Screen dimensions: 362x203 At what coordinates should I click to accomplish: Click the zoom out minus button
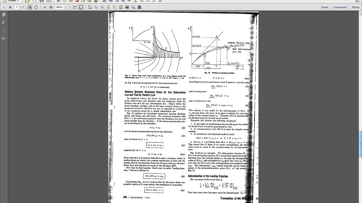point(45,7)
